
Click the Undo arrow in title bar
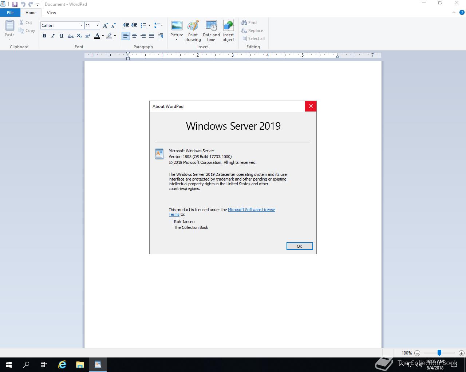tap(23, 4)
